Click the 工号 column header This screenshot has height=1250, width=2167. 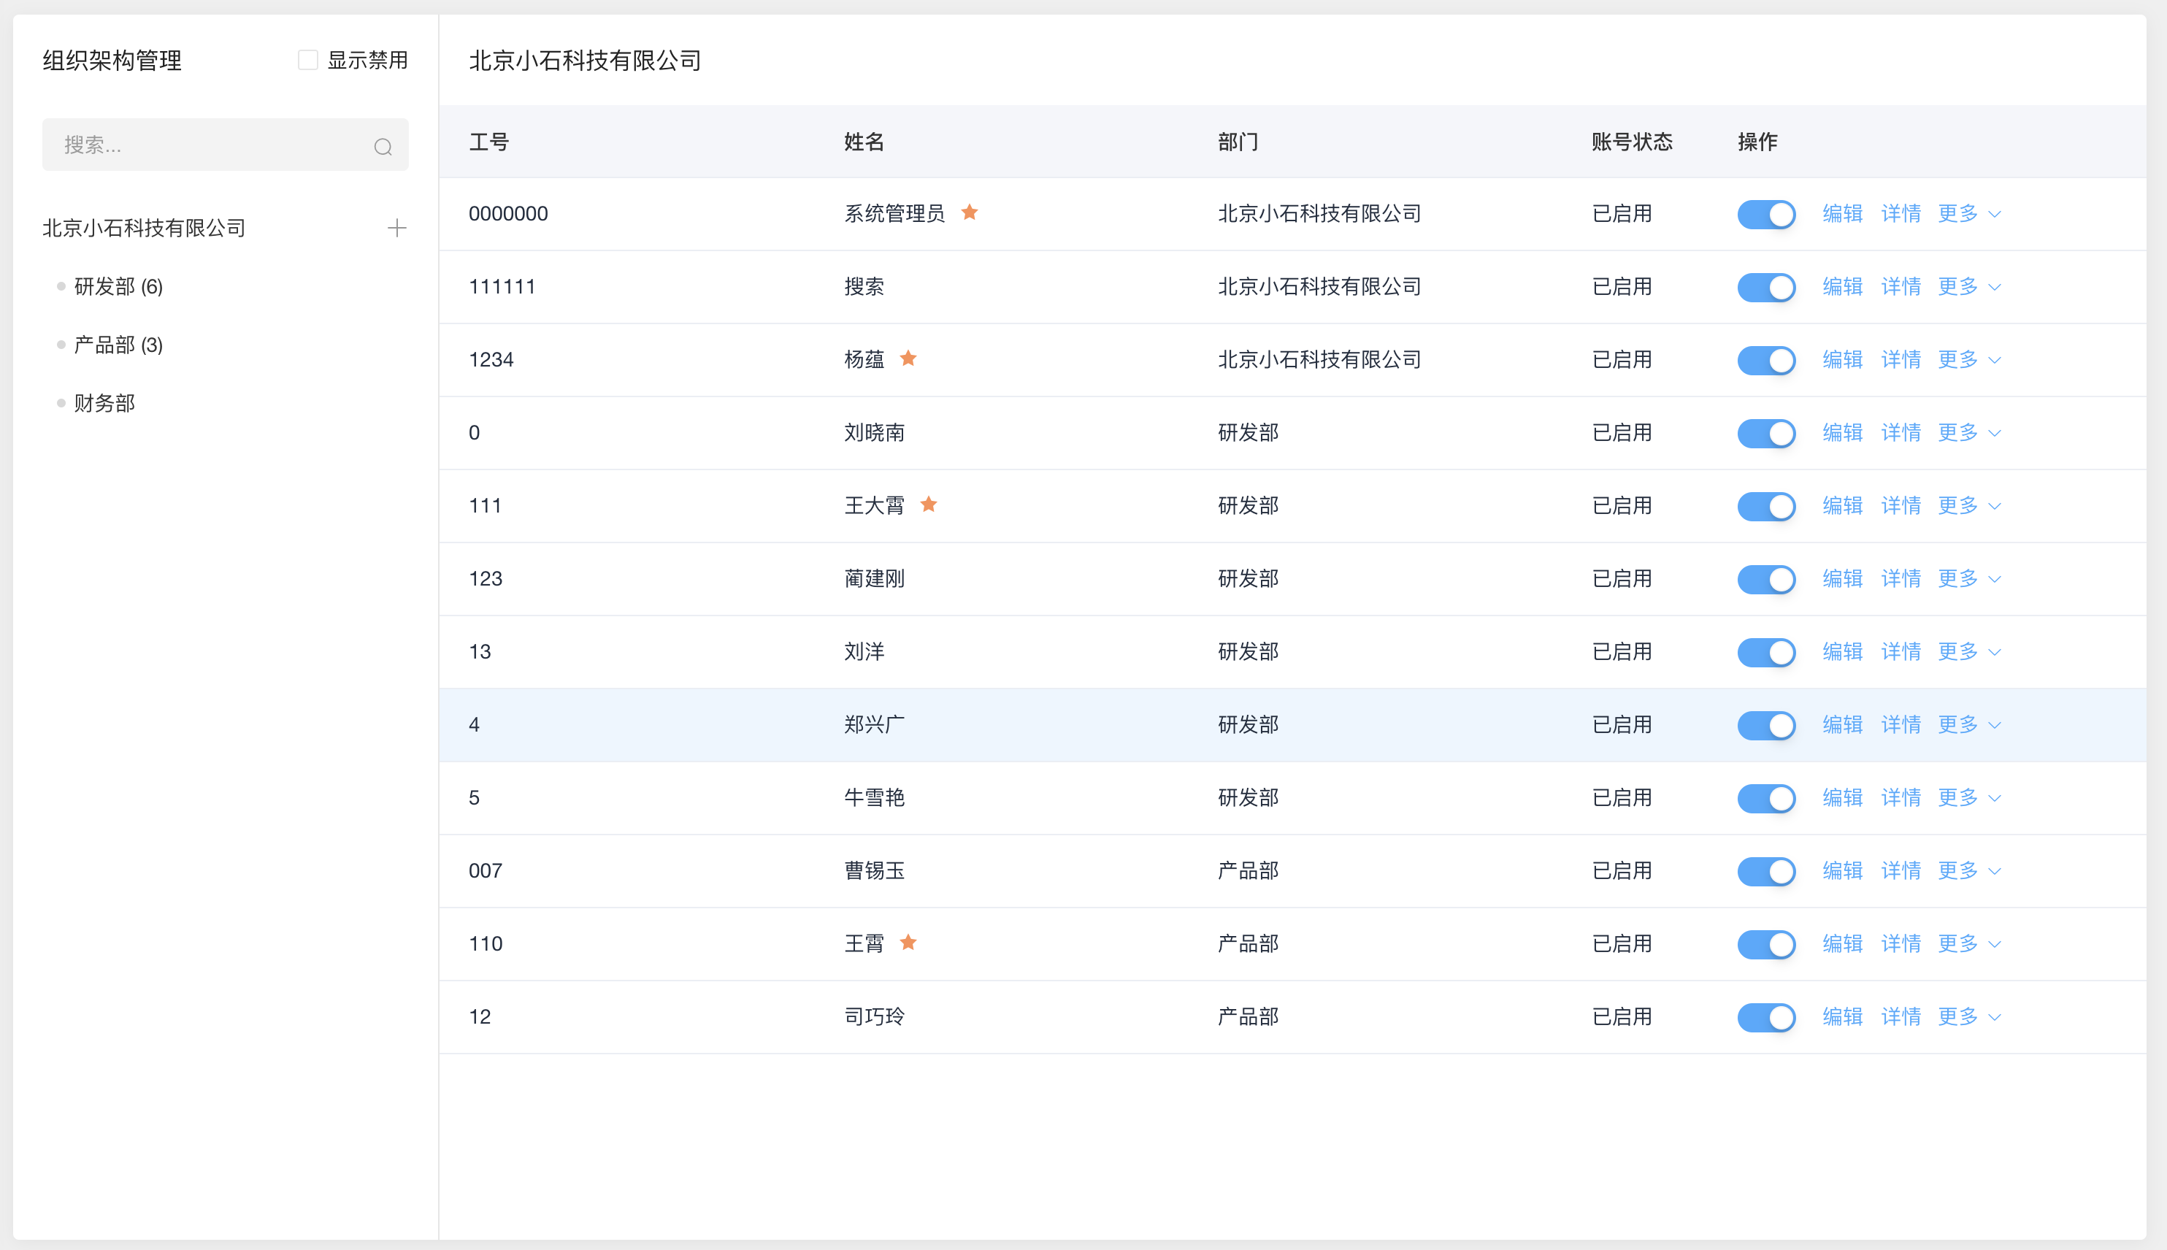(x=489, y=142)
